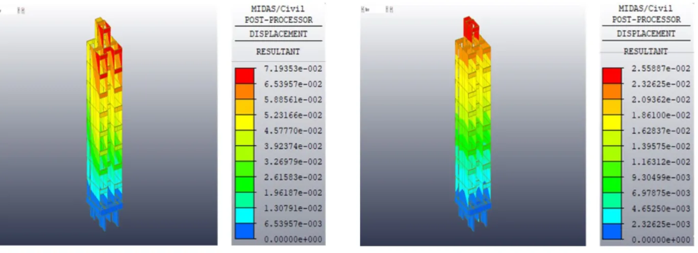Image resolution: width=698 pixels, height=253 pixels.
Task: Click the red swatch in the right legend
Action: click(612, 75)
